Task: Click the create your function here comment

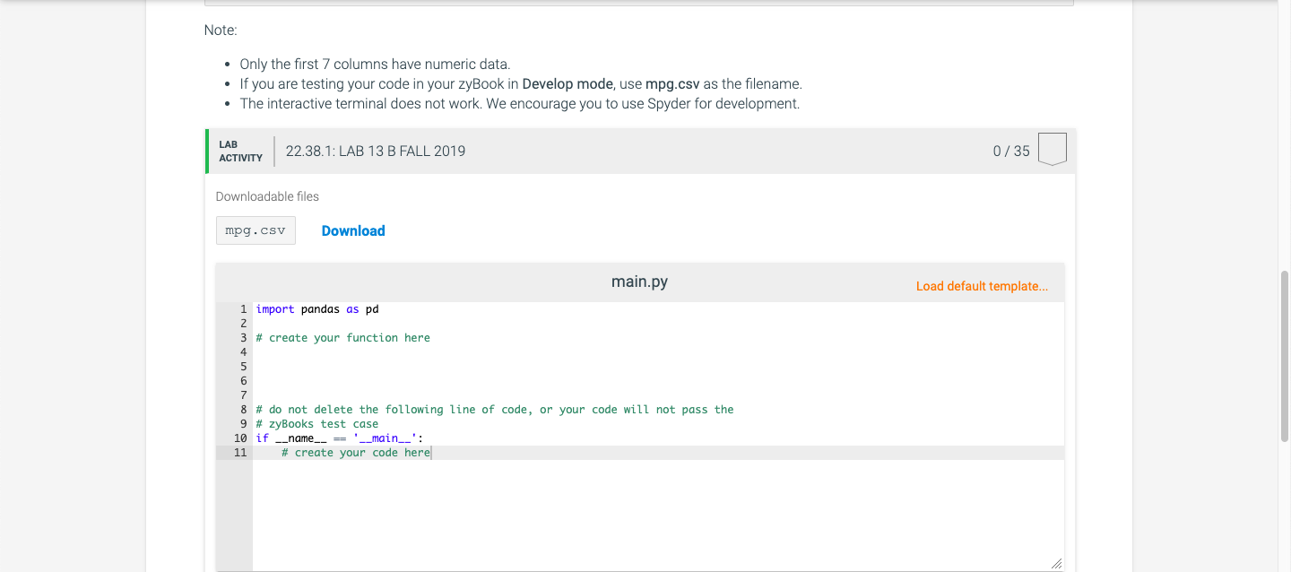Action: (342, 337)
